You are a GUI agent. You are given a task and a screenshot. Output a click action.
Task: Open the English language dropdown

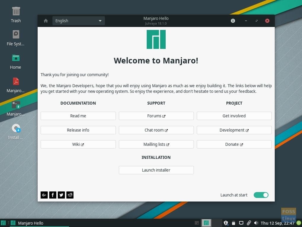pos(79,21)
